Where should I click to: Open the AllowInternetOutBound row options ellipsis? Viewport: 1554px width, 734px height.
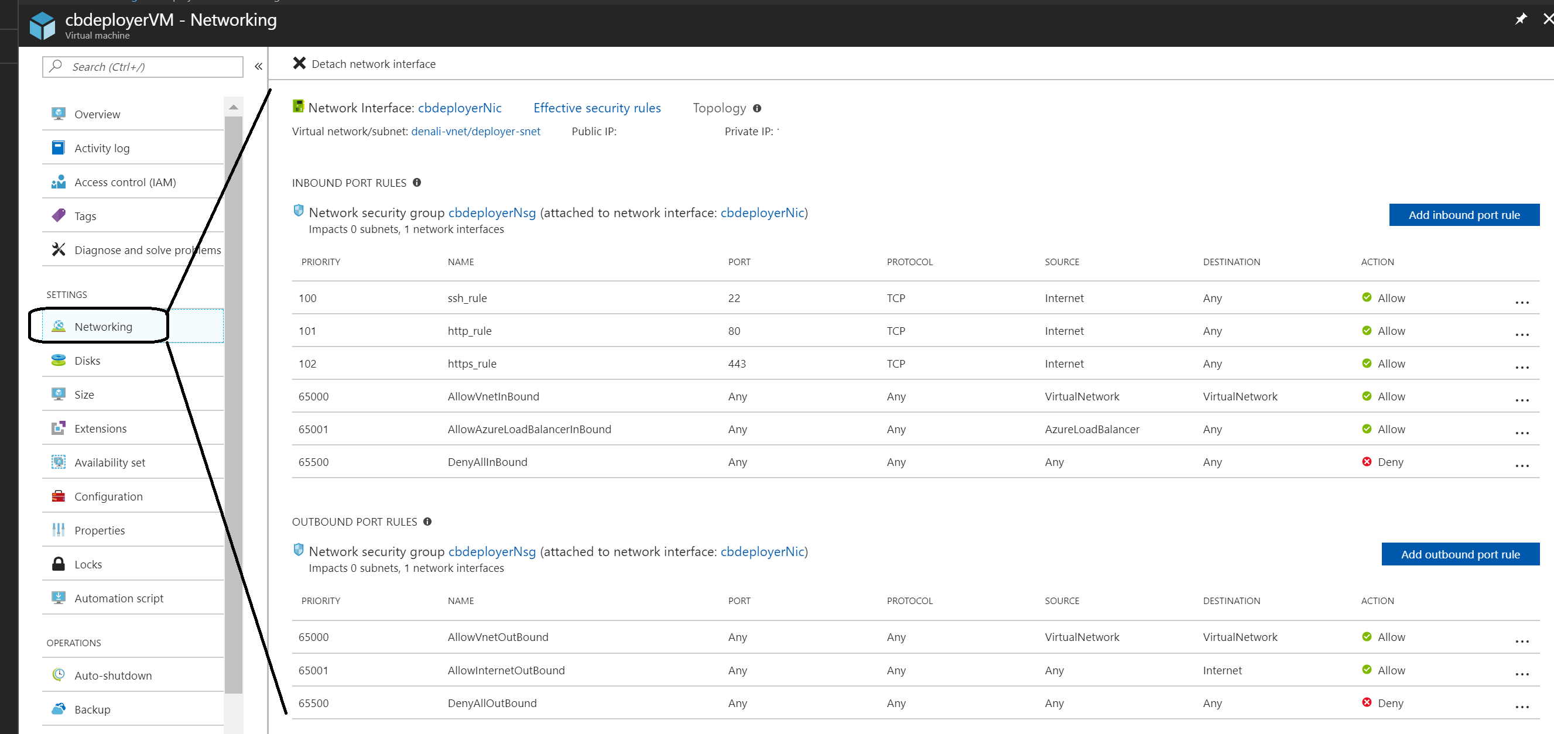point(1521,674)
